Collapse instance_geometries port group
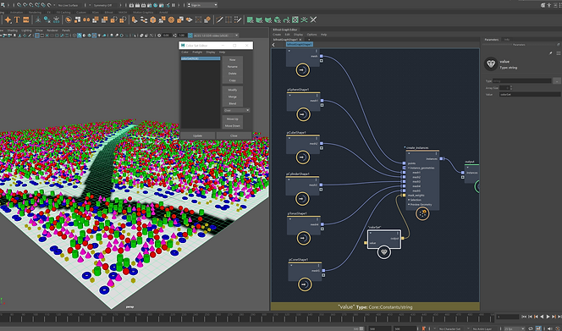Viewport: 562px width, 331px height. 409,168
